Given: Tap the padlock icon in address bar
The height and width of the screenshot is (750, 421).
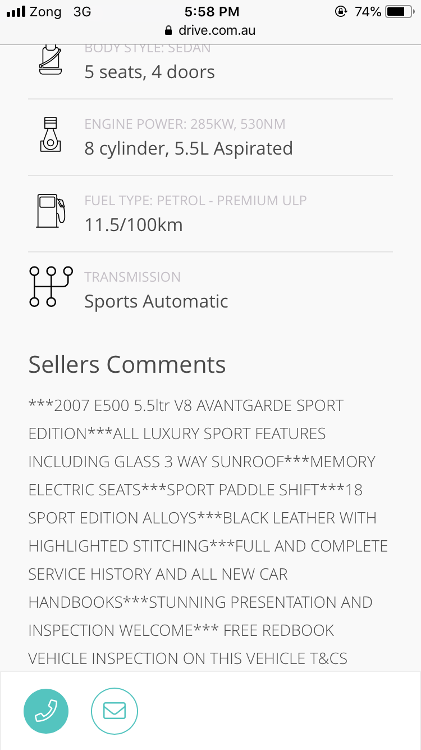Looking at the screenshot, I should click(167, 30).
